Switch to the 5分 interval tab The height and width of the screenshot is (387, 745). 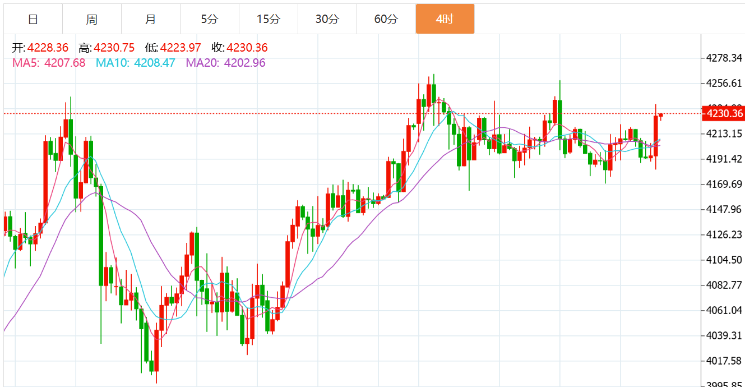(210, 19)
